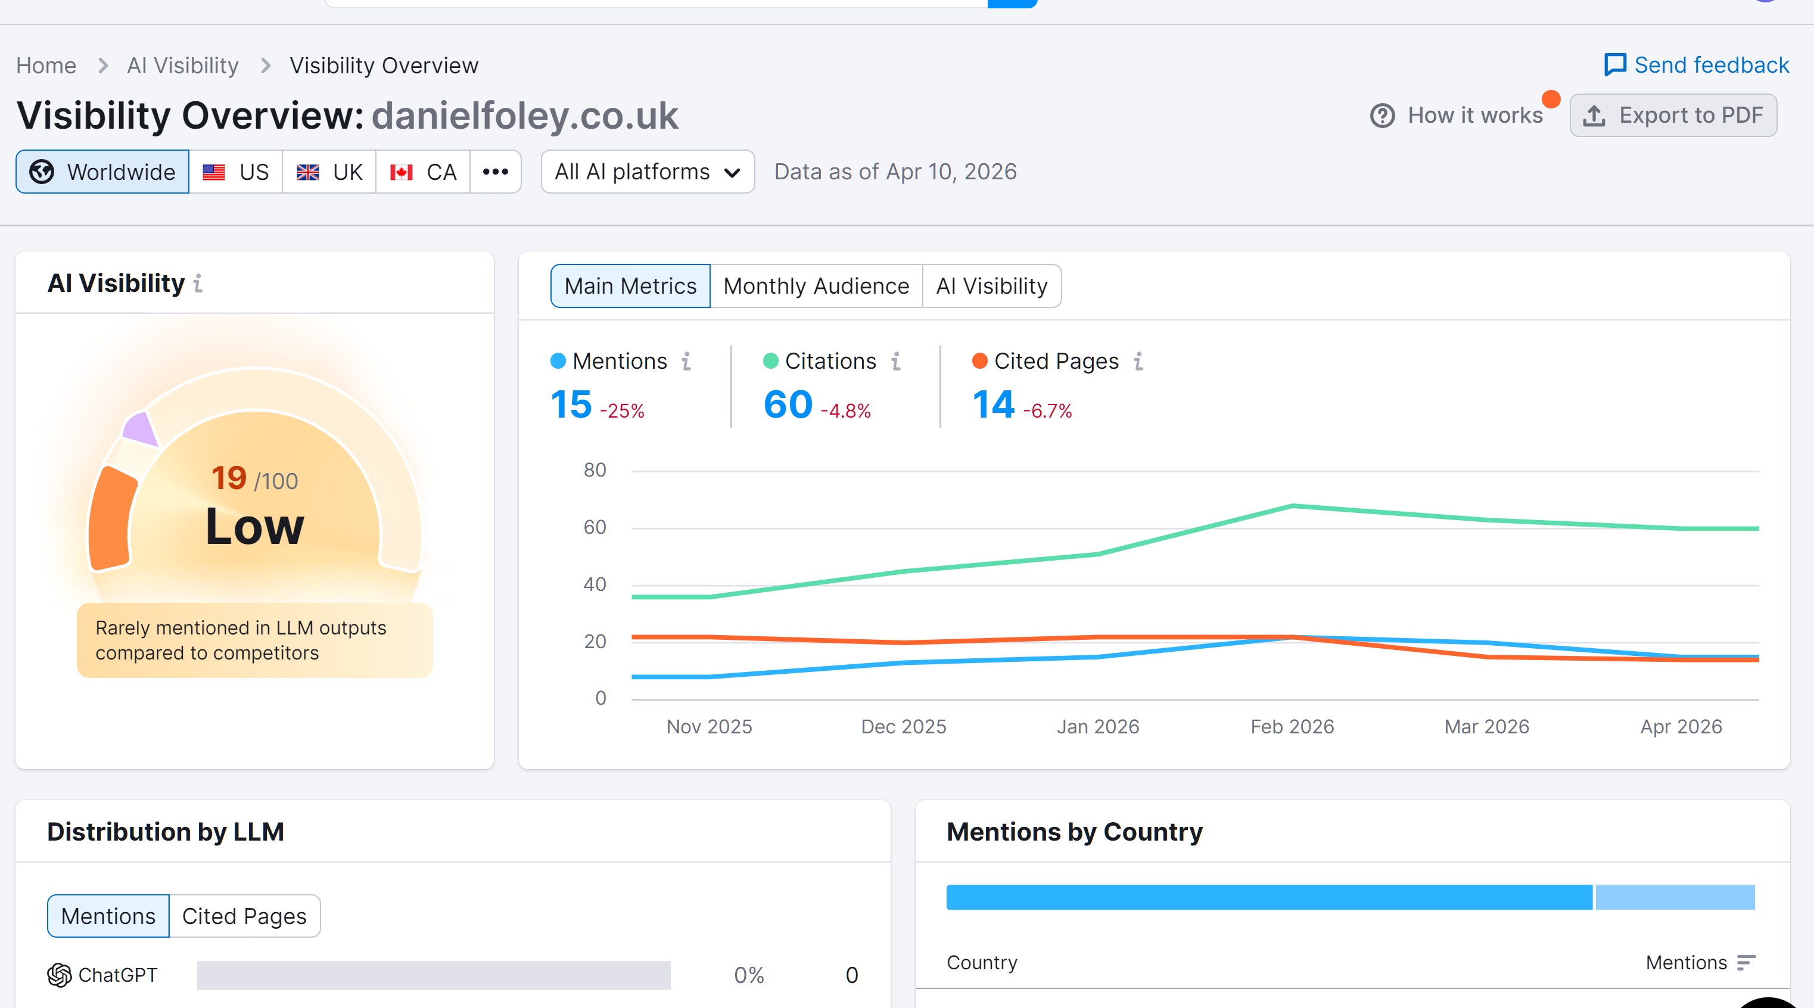Click the Cited Pages info icon
This screenshot has height=1008, width=1814.
(x=1138, y=362)
